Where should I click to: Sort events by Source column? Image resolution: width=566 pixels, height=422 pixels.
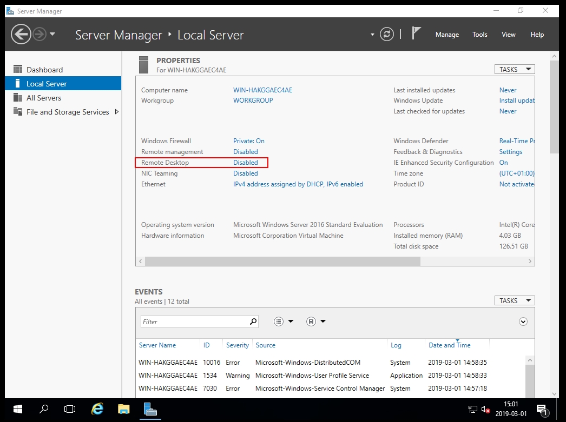(x=265, y=345)
